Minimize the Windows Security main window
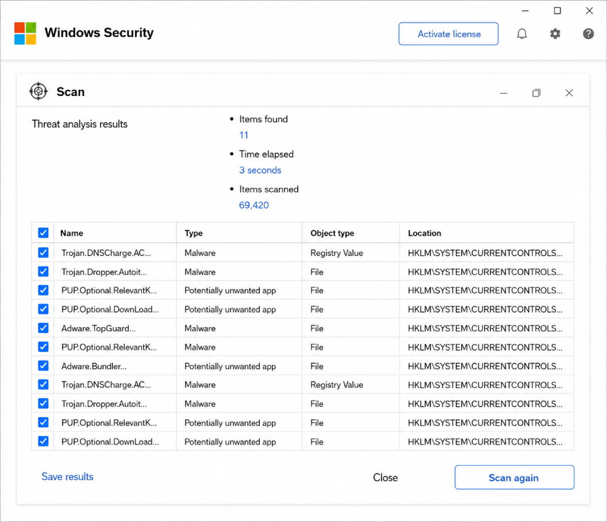 [525, 11]
